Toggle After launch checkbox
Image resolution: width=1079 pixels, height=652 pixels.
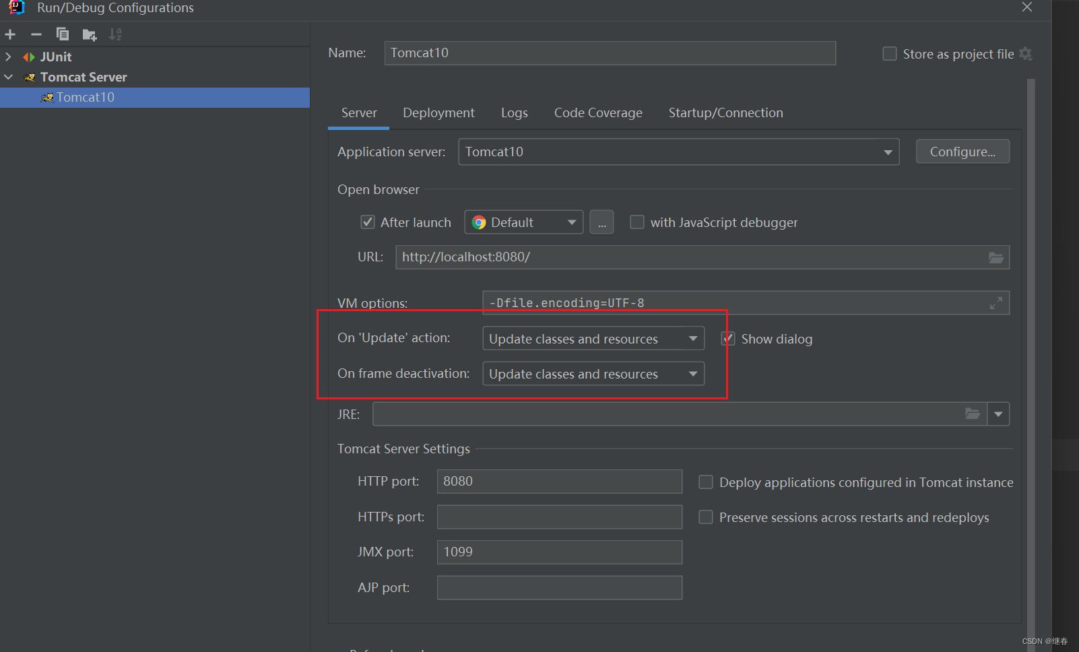pos(368,222)
